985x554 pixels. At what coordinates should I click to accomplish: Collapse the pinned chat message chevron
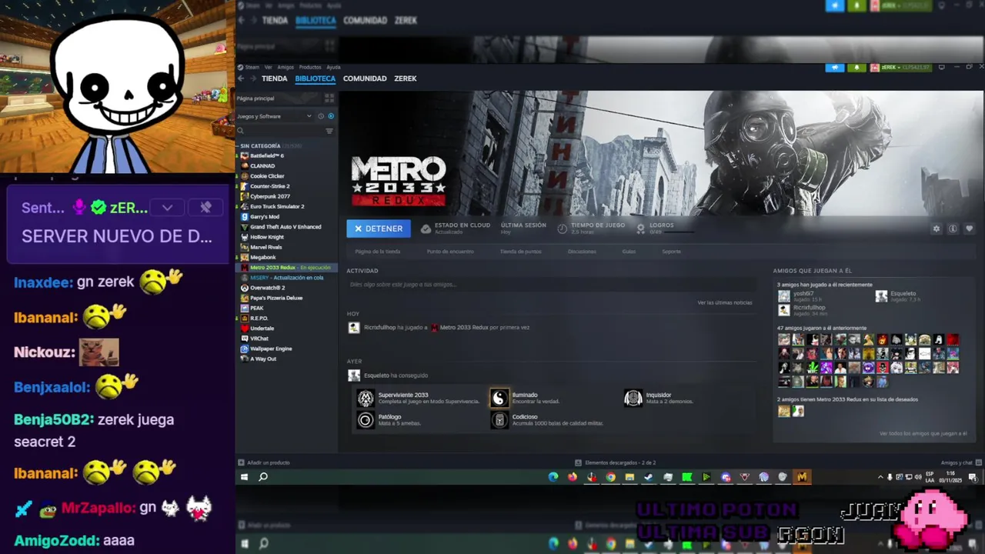pyautogui.click(x=167, y=208)
